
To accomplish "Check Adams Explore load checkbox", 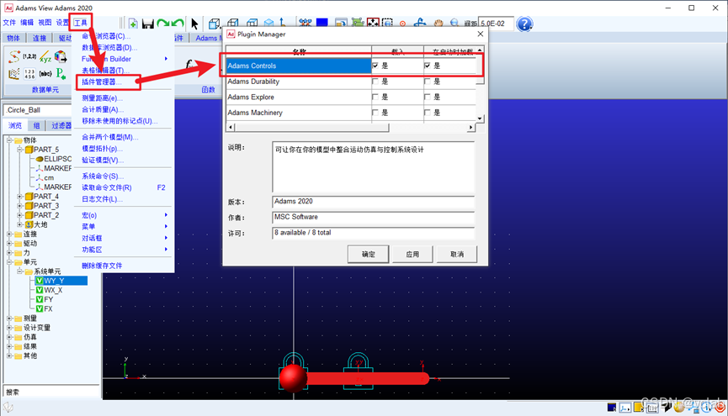I will 375,97.
